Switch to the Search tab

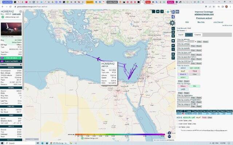pyautogui.click(x=181, y=35)
